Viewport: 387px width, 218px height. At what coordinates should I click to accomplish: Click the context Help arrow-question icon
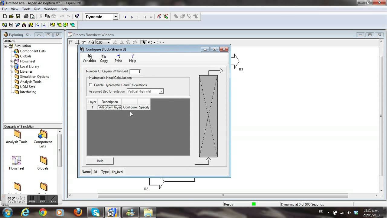77,17
